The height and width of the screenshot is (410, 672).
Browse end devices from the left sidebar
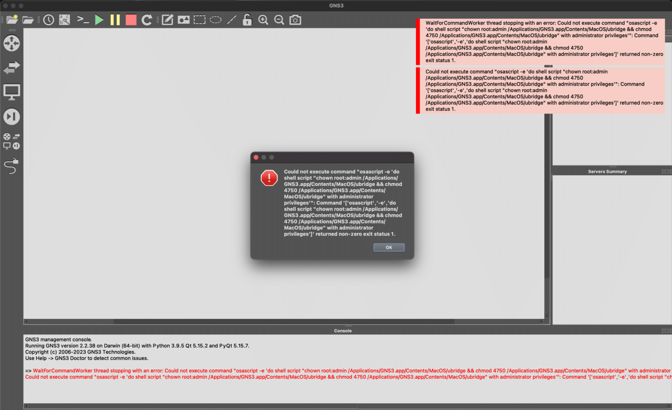[12, 91]
